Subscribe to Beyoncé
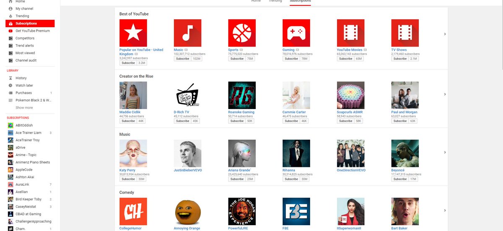 400,179
